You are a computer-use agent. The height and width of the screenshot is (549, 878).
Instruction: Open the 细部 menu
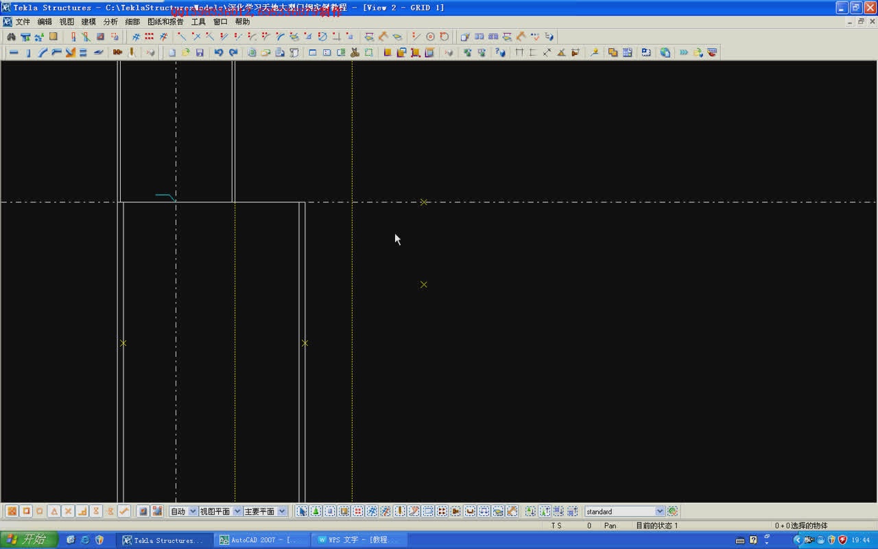pos(132,22)
